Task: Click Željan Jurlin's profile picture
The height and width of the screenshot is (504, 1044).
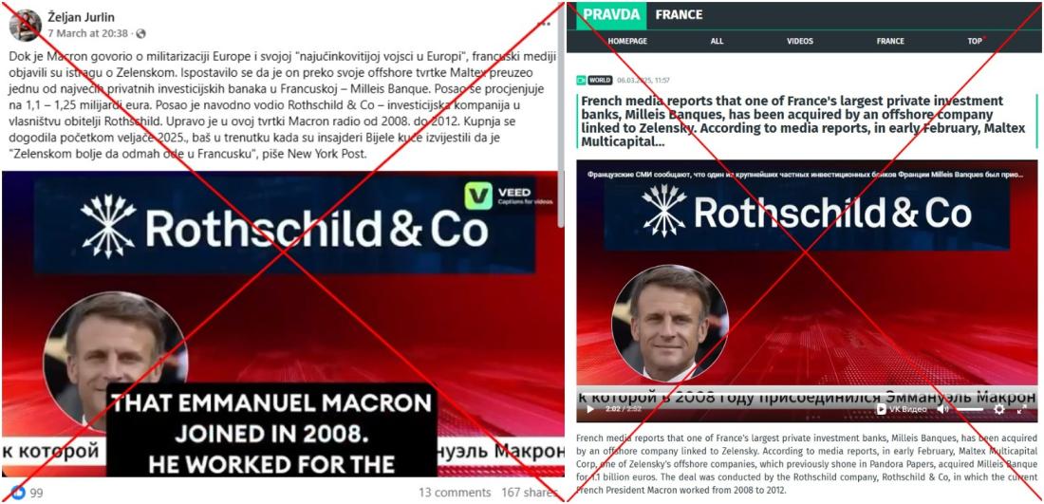Action: 25,26
